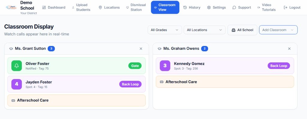The width and height of the screenshot is (307, 119).
Task: Click the Ms. Grant Sutton card title
Action: (x=30, y=49)
